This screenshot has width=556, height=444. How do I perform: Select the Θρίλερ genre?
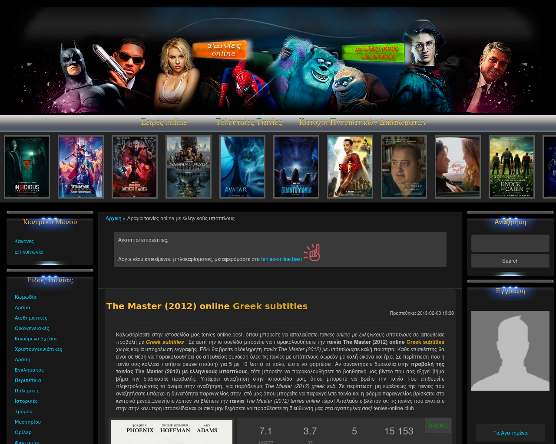coord(23,432)
